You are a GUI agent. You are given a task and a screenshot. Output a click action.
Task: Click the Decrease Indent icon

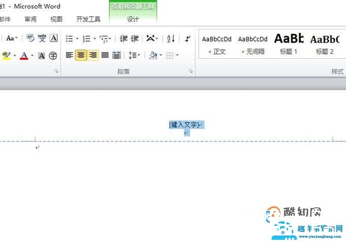pyautogui.click(x=124, y=39)
